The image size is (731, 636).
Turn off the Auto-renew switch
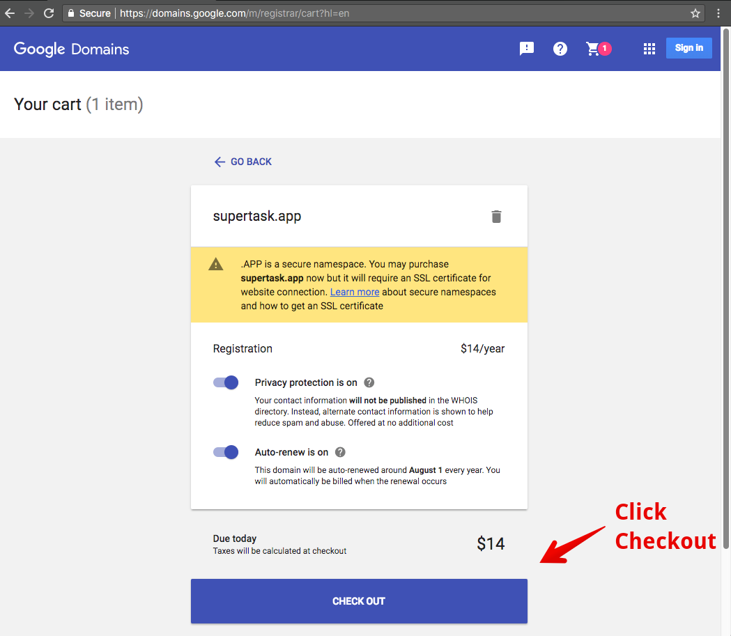coord(226,452)
